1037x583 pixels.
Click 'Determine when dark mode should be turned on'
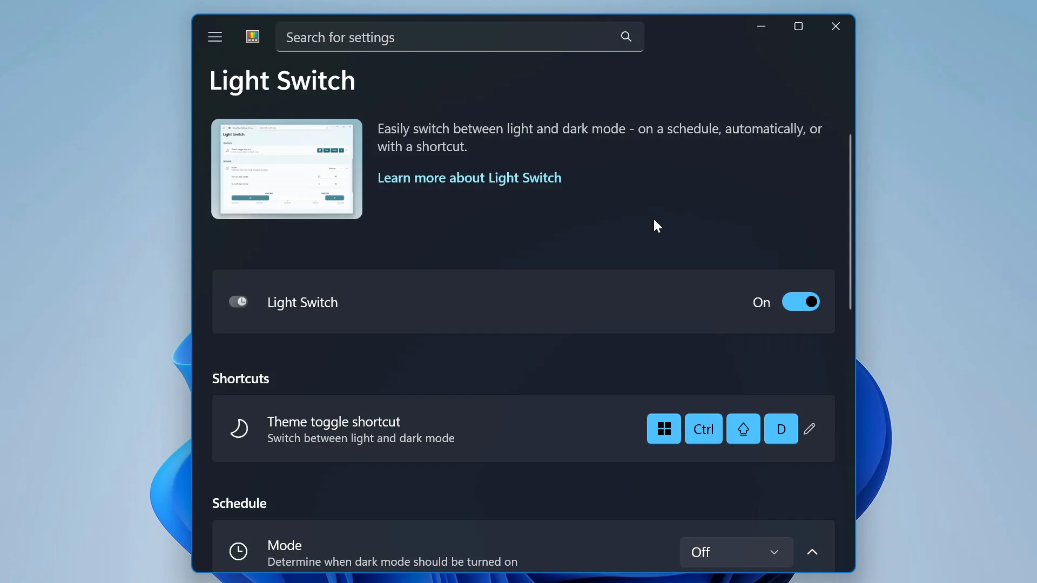point(392,562)
